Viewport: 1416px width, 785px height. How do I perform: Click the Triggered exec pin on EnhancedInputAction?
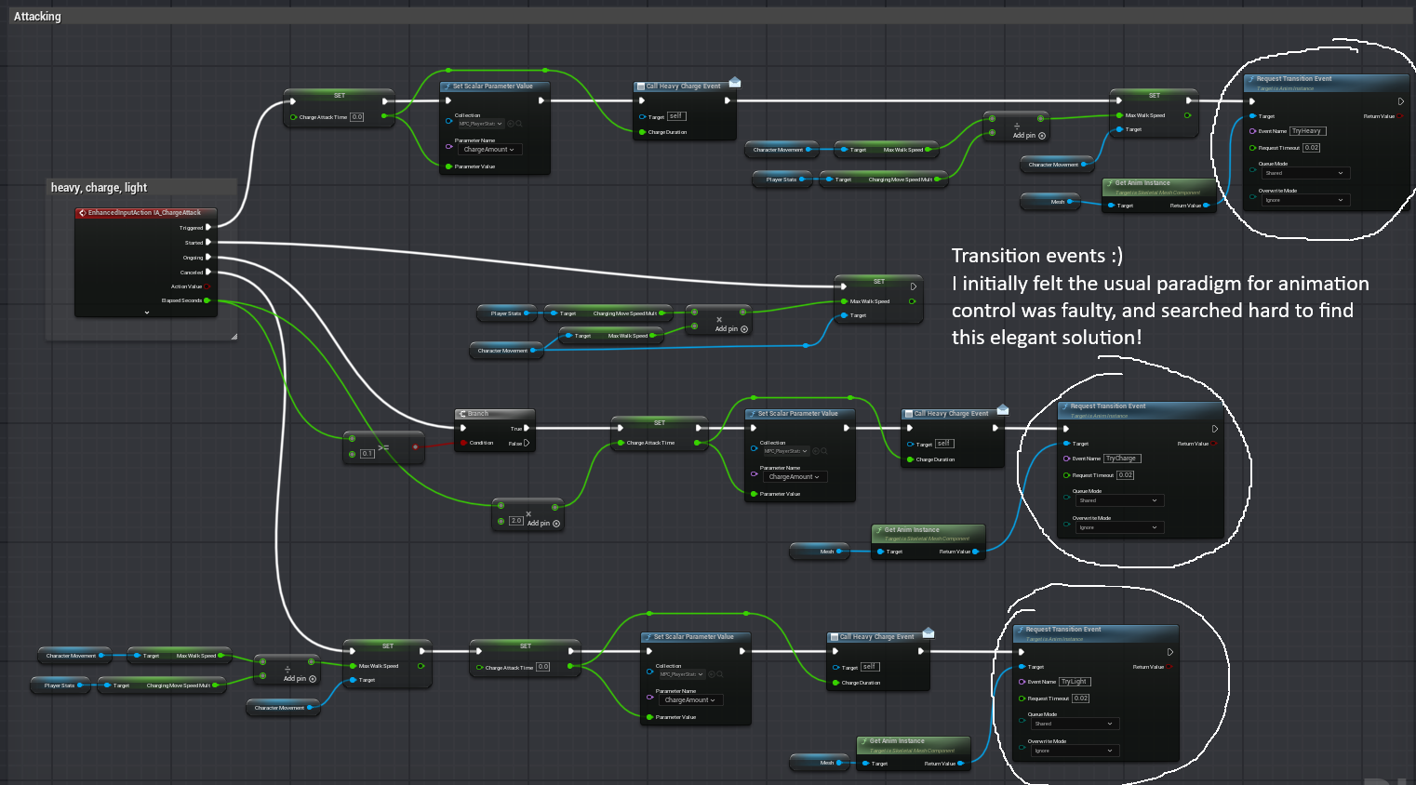pos(208,227)
